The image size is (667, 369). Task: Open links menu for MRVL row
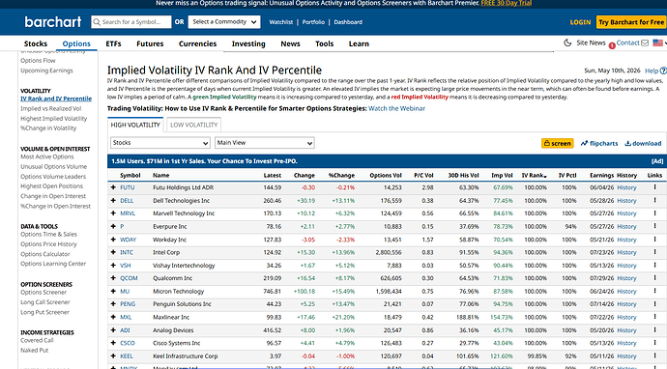click(654, 213)
